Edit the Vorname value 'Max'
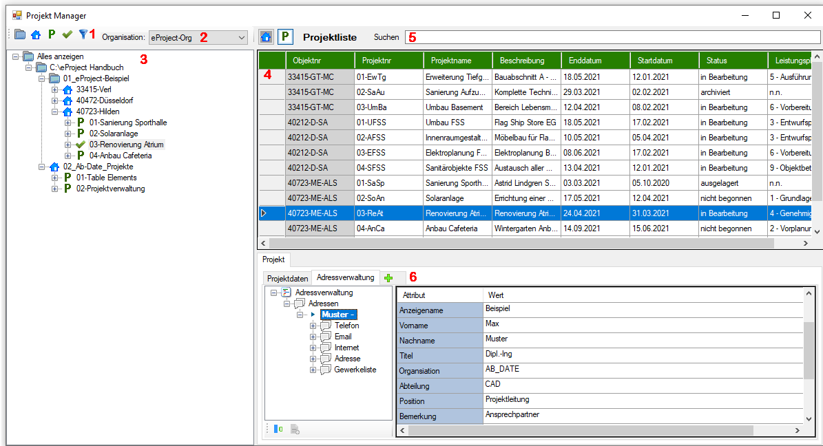Image resolution: width=823 pixels, height=446 pixels. tap(643, 325)
